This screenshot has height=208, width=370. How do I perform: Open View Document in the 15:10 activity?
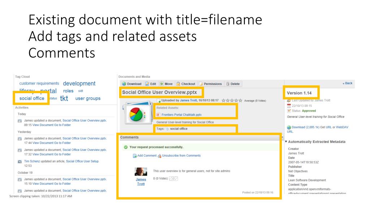43,184
